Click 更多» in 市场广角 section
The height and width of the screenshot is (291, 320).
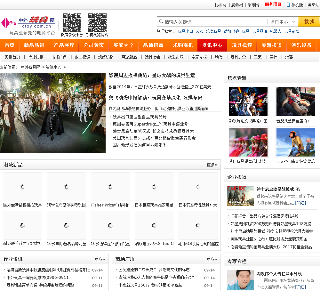click(x=212, y=259)
